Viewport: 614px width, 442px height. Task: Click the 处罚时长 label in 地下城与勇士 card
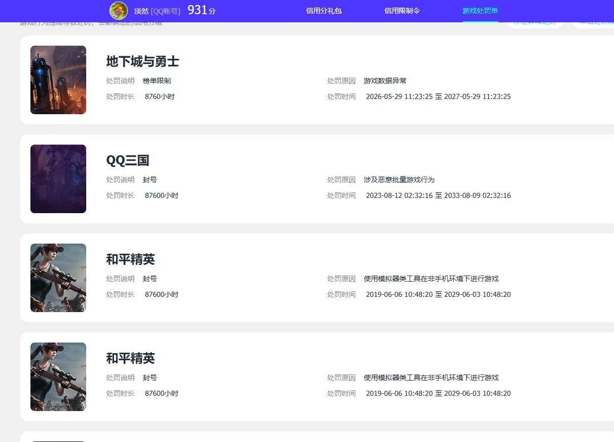[120, 96]
